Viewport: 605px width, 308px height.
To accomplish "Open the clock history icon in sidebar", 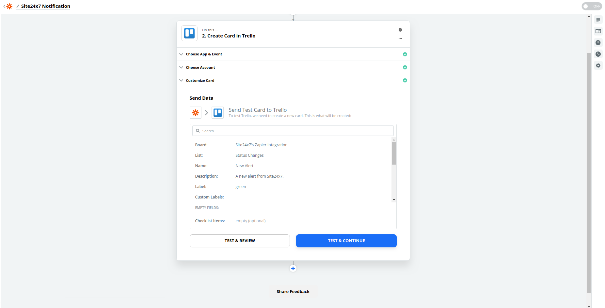I will (x=598, y=54).
